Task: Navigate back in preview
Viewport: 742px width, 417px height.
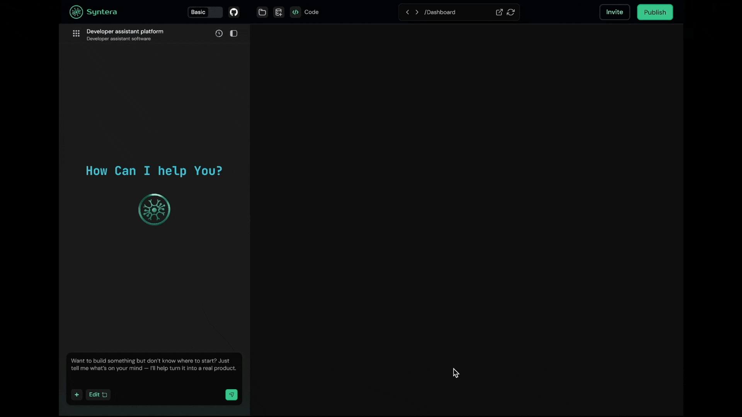Action: coord(407,12)
